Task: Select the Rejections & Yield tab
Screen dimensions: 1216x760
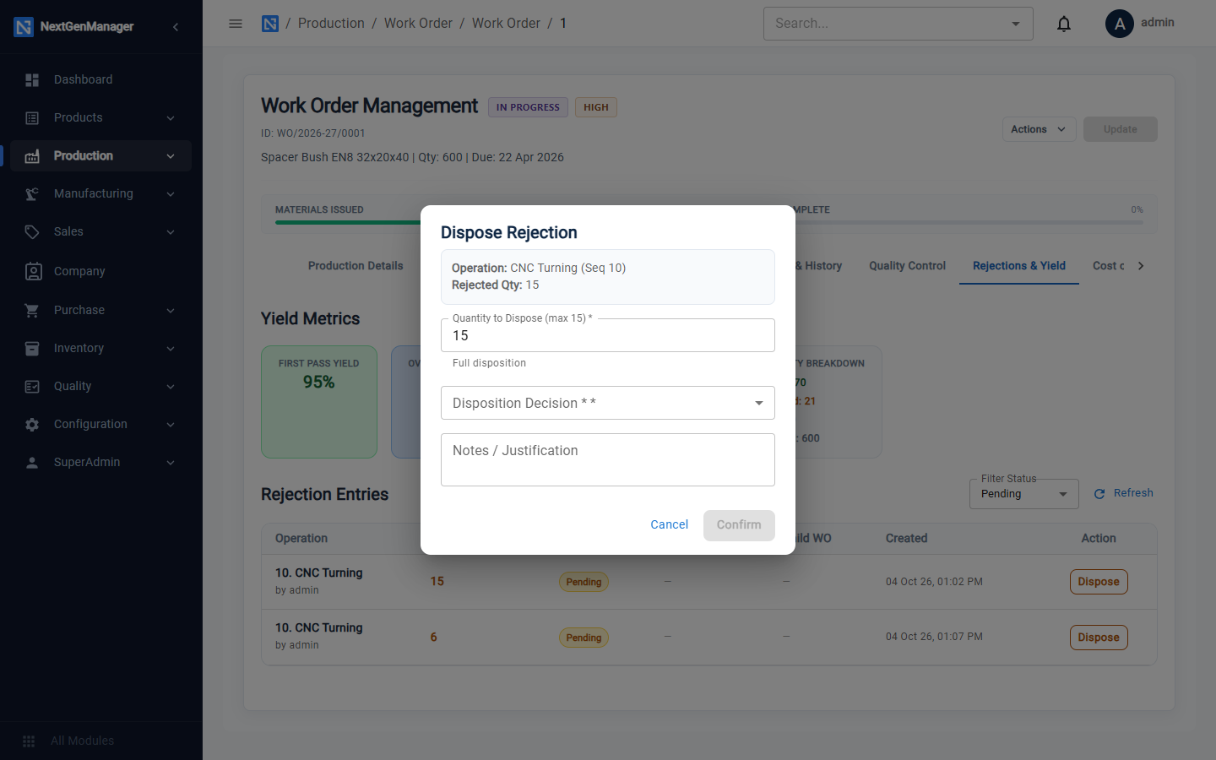Action: pos(1019,266)
